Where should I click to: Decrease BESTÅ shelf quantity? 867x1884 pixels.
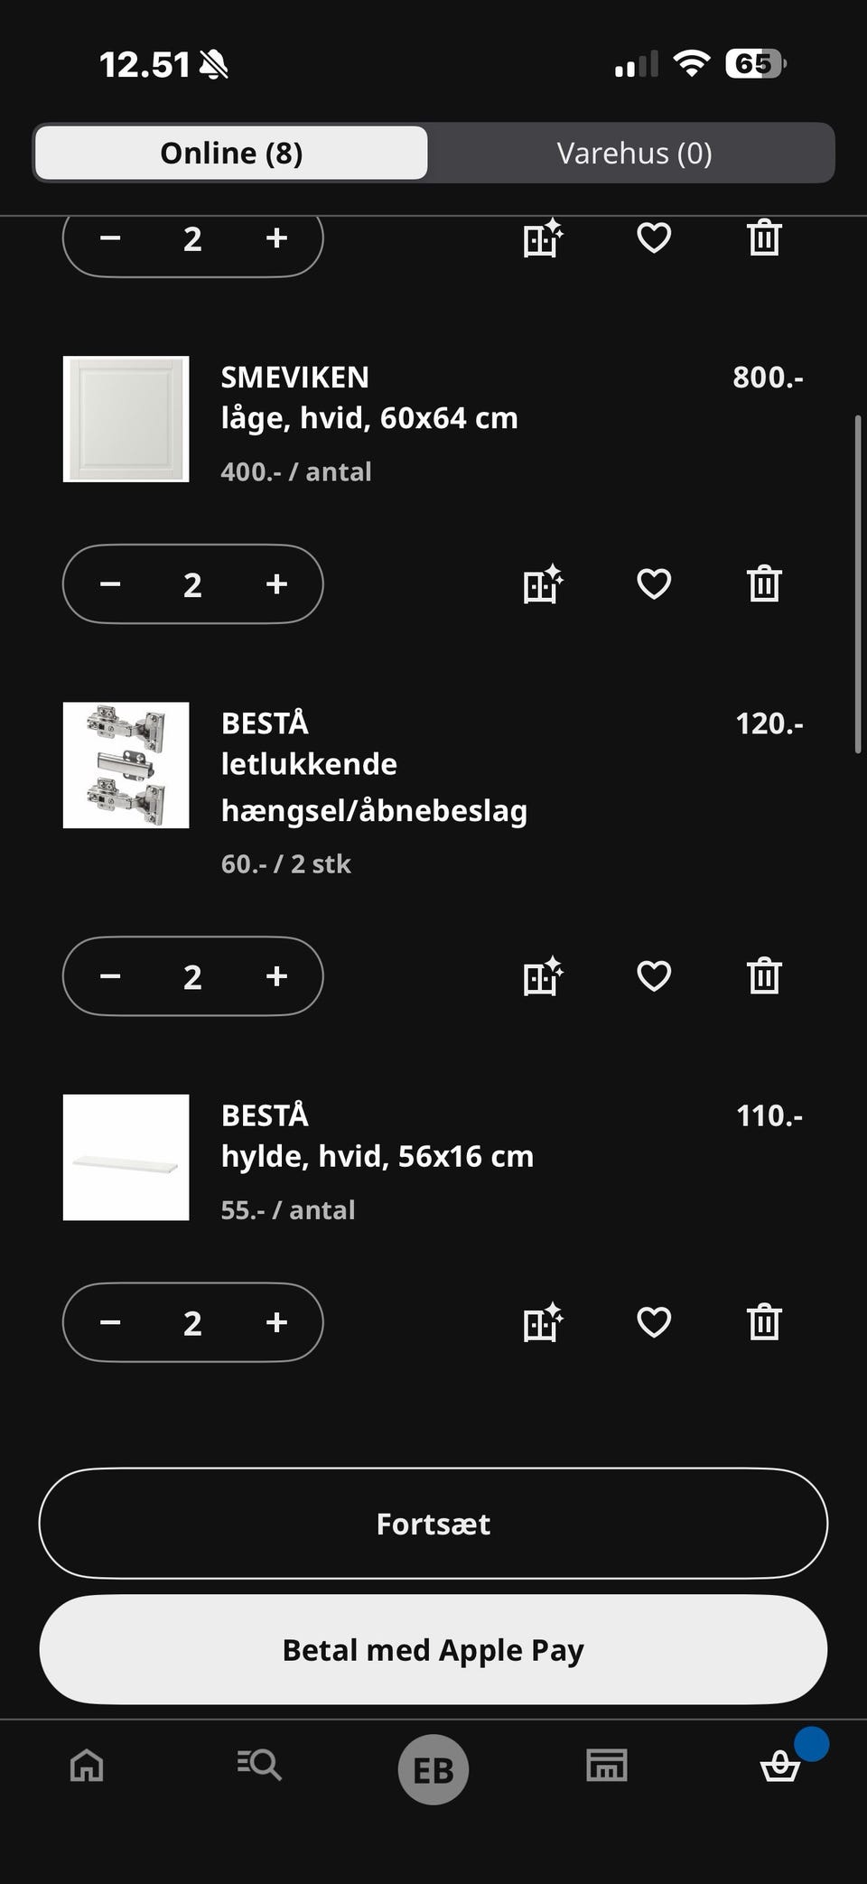tap(110, 1322)
